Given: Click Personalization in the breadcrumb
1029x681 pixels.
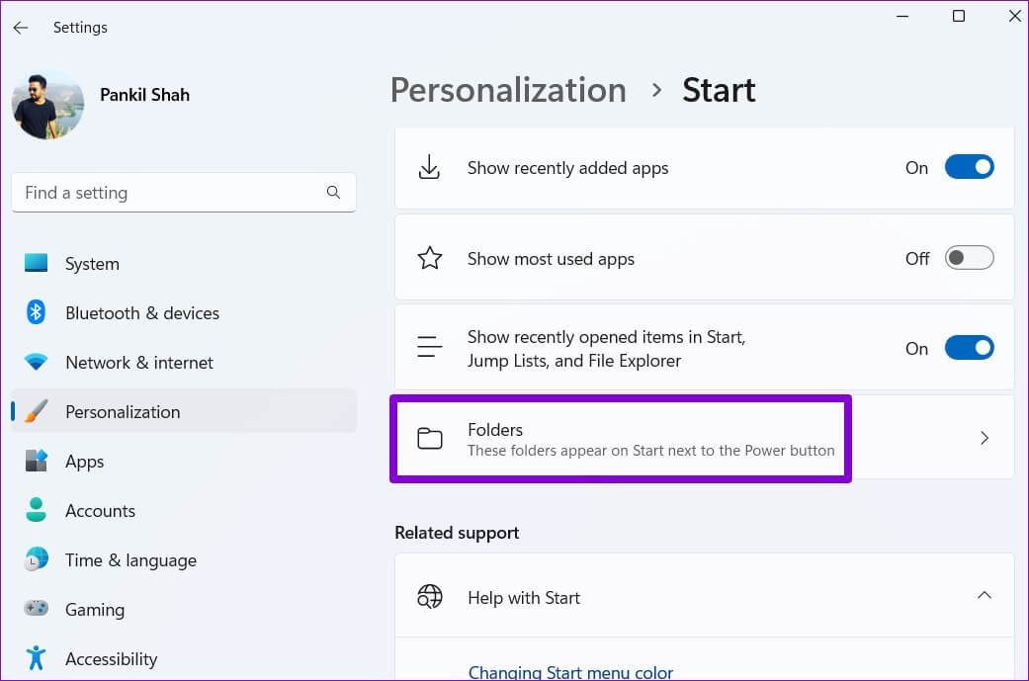Looking at the screenshot, I should click(509, 90).
